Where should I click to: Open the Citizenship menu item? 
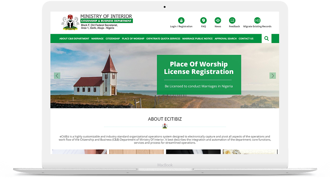click(x=113, y=39)
